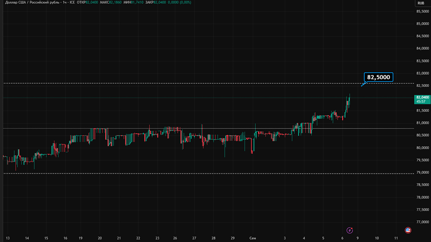Click the 81,0000 price axis label
The height and width of the screenshot is (242, 431).
(422, 123)
